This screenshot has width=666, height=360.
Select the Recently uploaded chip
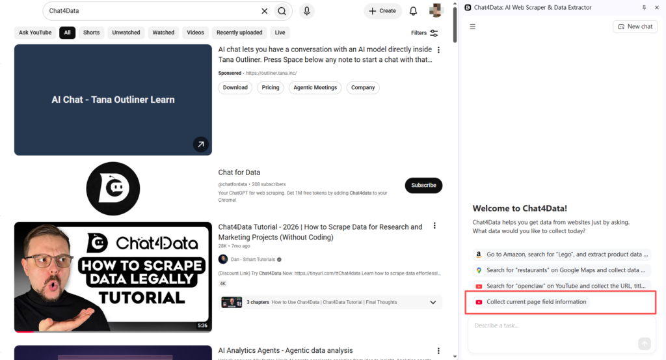tap(239, 33)
